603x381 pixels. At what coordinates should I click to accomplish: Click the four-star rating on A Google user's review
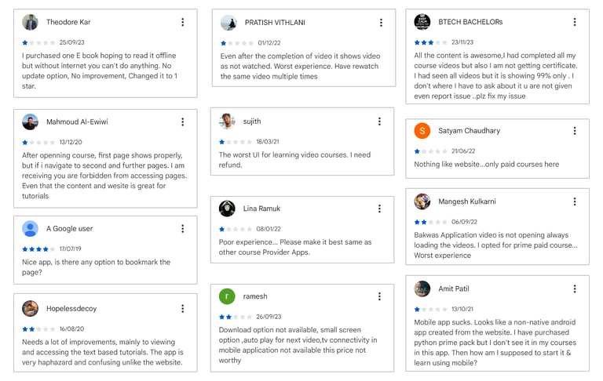pos(39,249)
